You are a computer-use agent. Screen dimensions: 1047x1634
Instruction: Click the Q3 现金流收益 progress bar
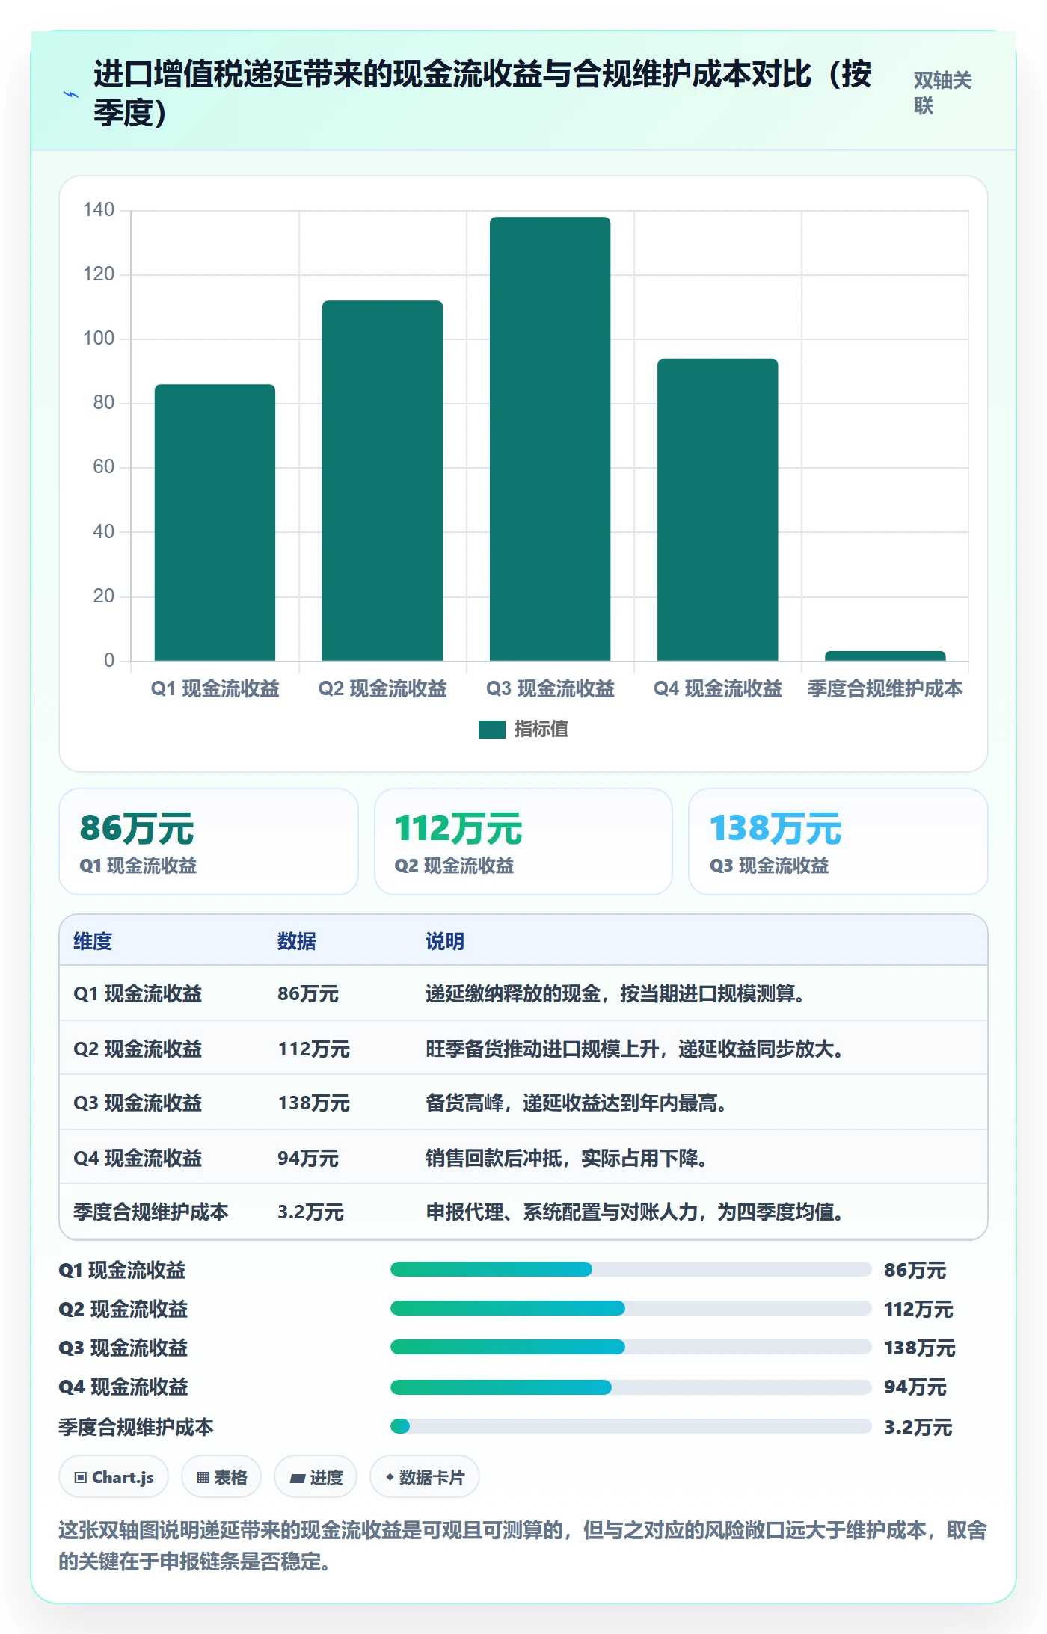(630, 1347)
